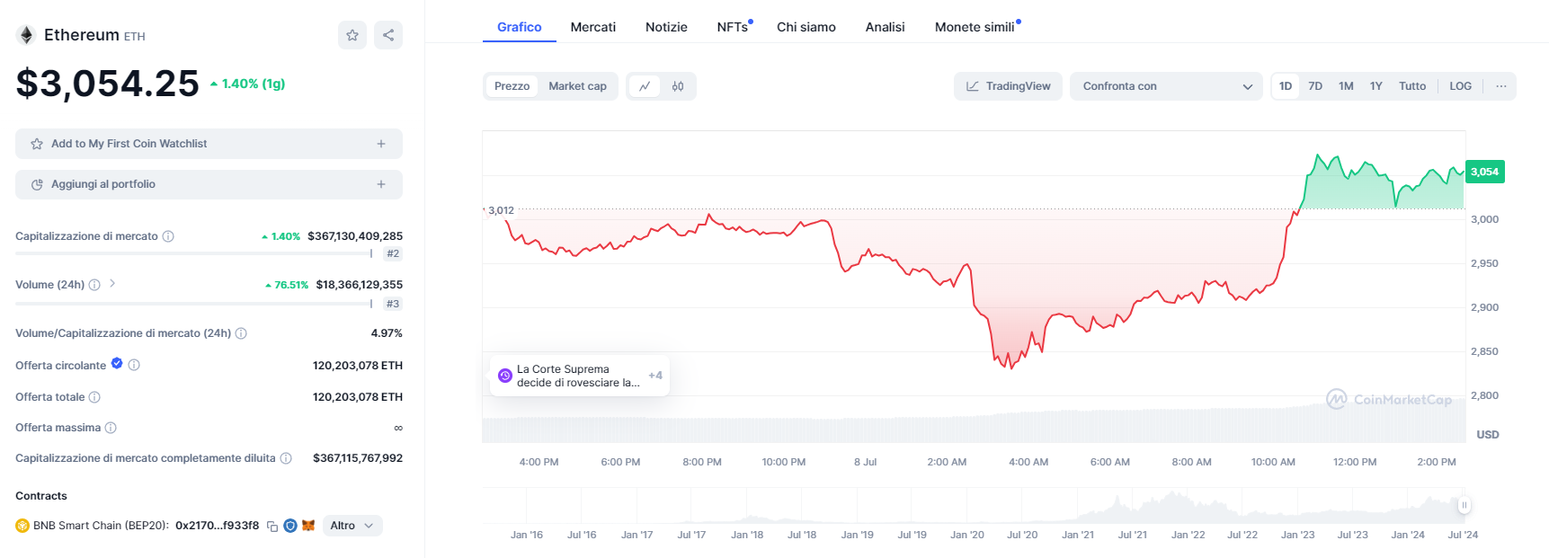The height and width of the screenshot is (558, 1549).
Task: Open the Confronta con dropdown
Action: point(1166,86)
